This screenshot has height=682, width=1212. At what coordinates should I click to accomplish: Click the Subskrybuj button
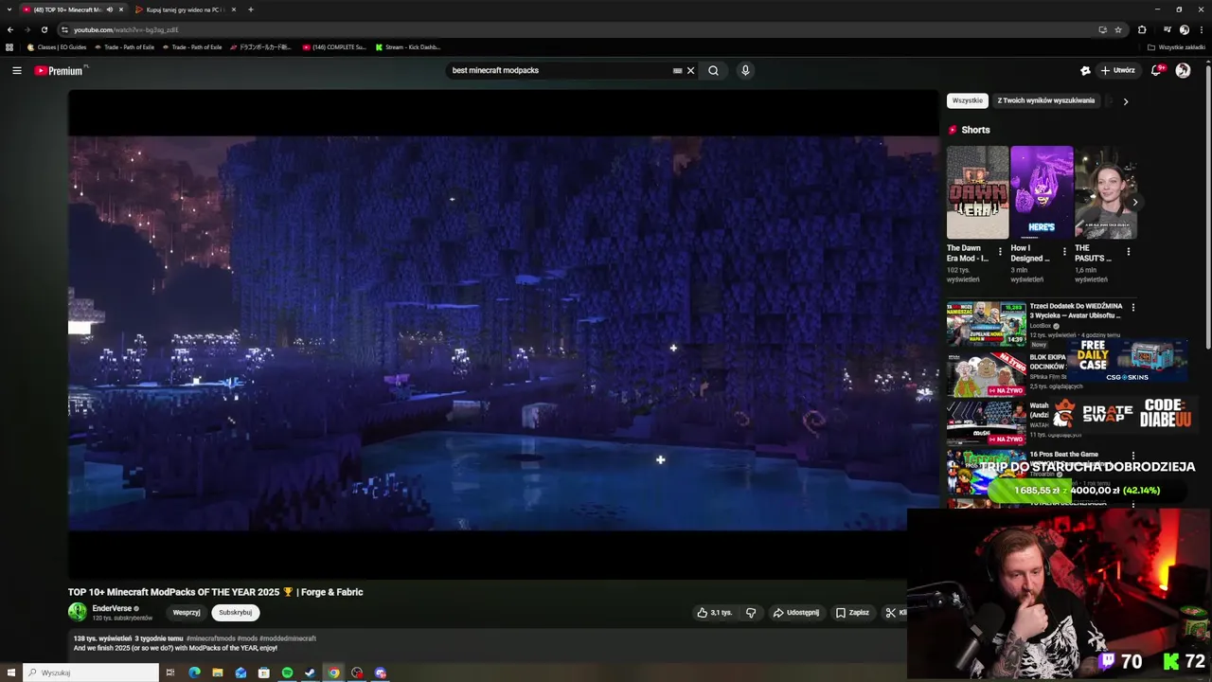point(235,613)
